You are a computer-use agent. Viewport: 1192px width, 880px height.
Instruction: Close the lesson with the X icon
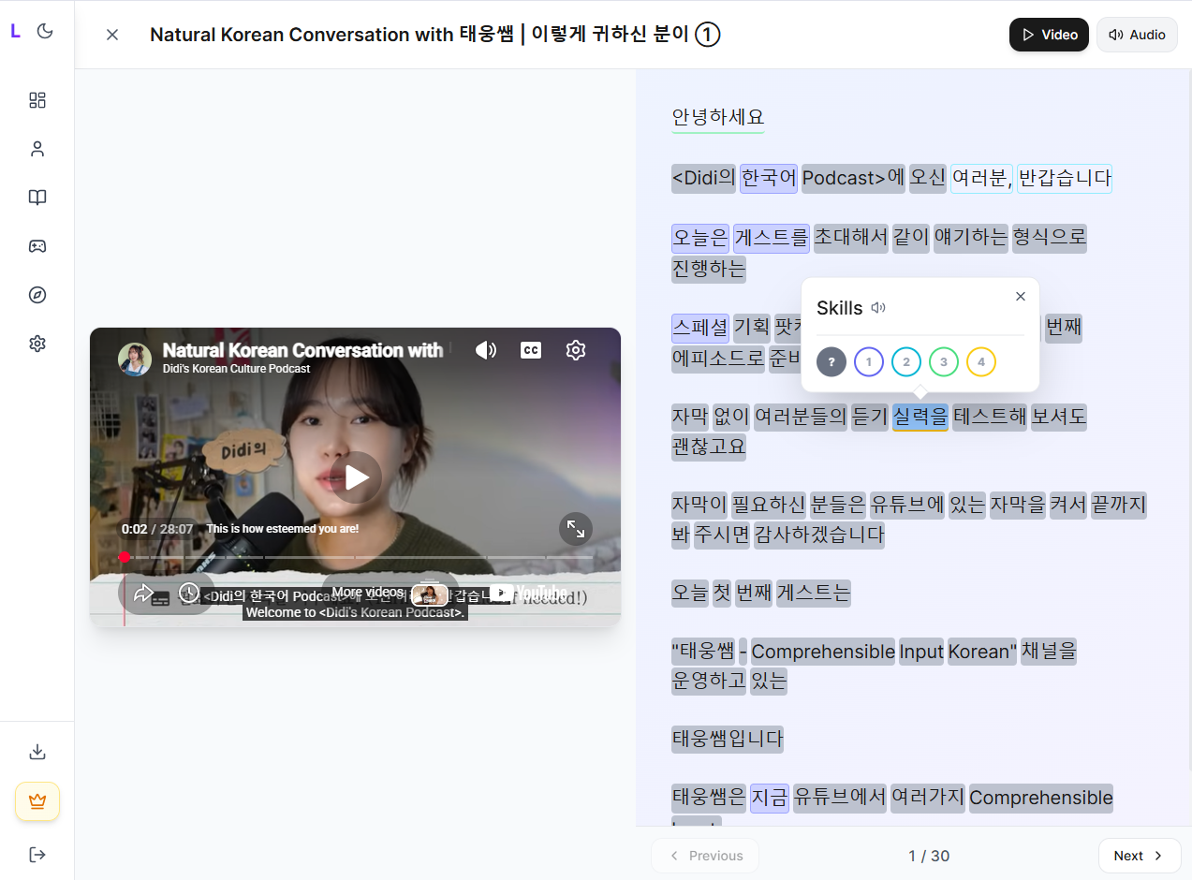pos(112,35)
